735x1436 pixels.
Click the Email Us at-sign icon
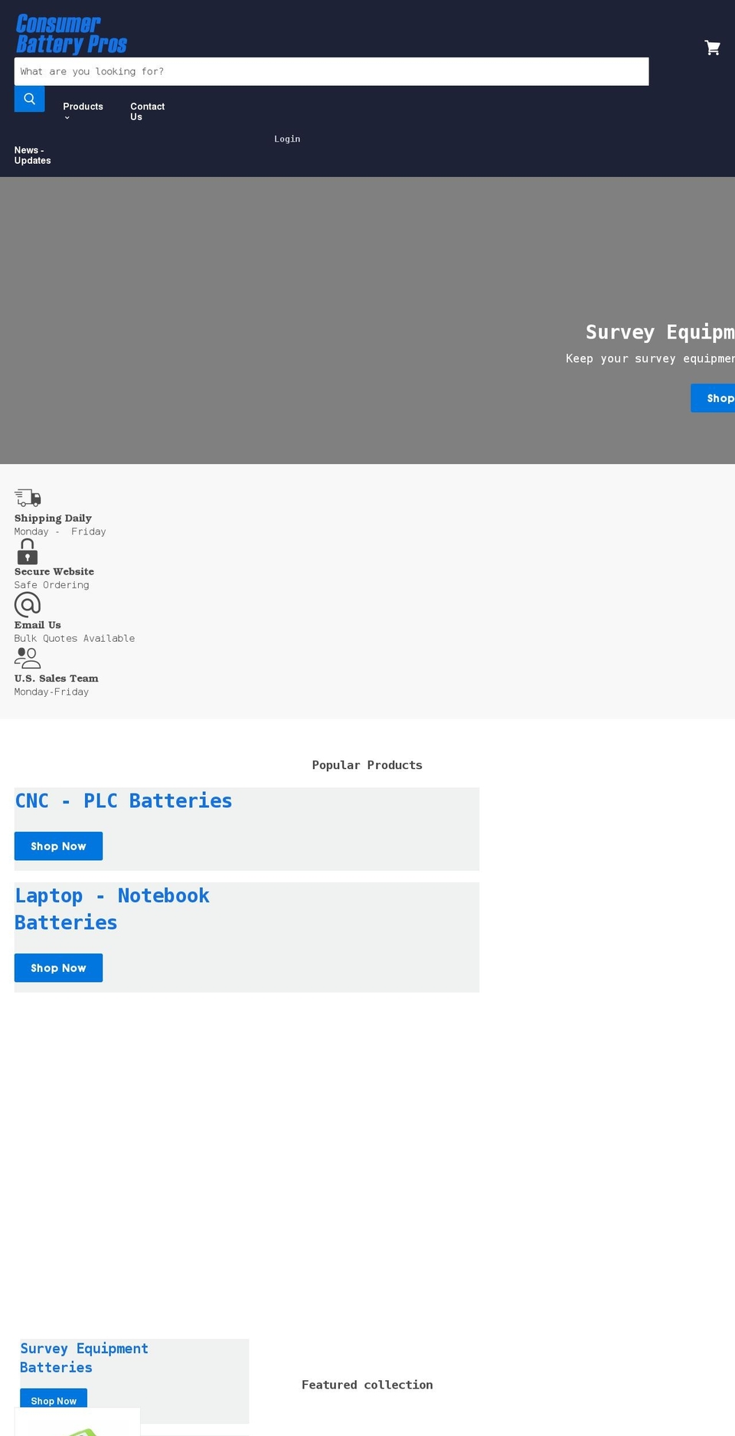pos(28,605)
